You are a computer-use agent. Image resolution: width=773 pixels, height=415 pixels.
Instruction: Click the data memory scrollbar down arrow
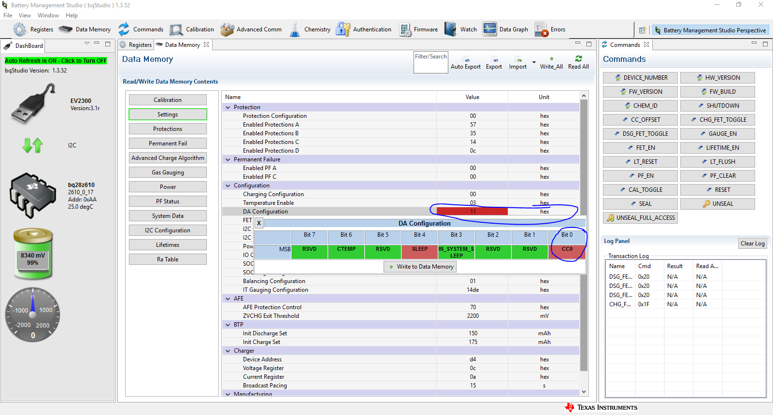coord(584,392)
